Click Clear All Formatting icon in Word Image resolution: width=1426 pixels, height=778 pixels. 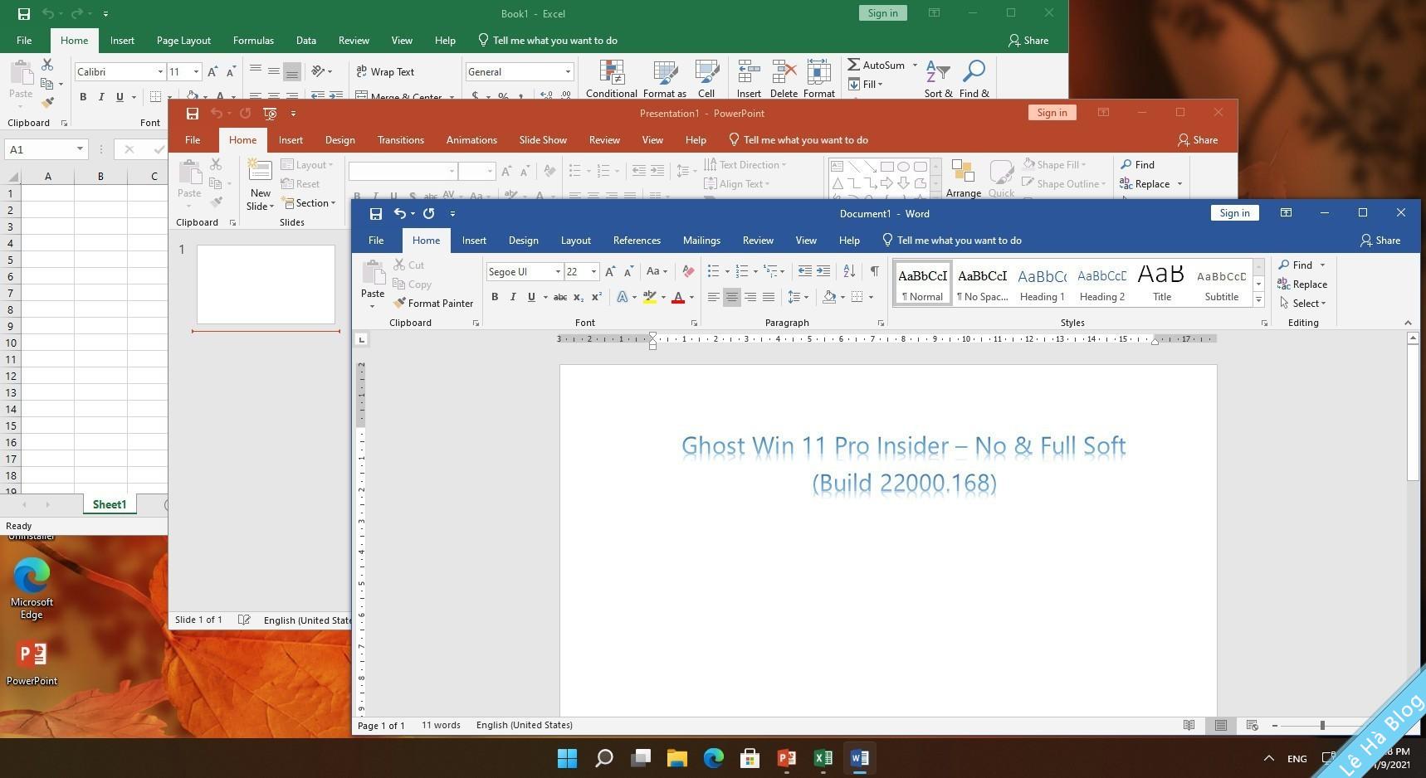coord(687,271)
